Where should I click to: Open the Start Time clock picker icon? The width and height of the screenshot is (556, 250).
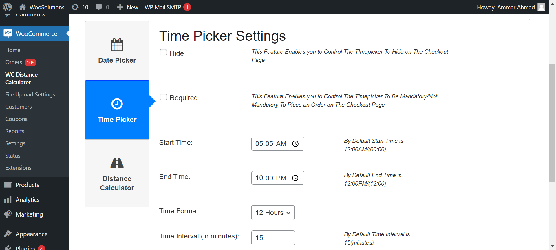pos(296,143)
